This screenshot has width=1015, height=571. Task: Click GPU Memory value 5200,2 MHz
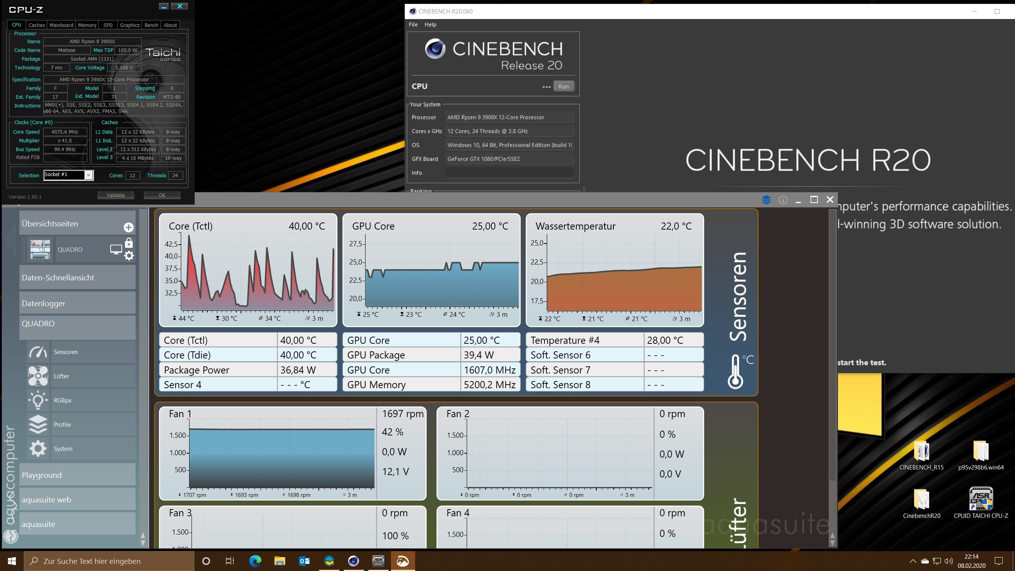(490, 385)
